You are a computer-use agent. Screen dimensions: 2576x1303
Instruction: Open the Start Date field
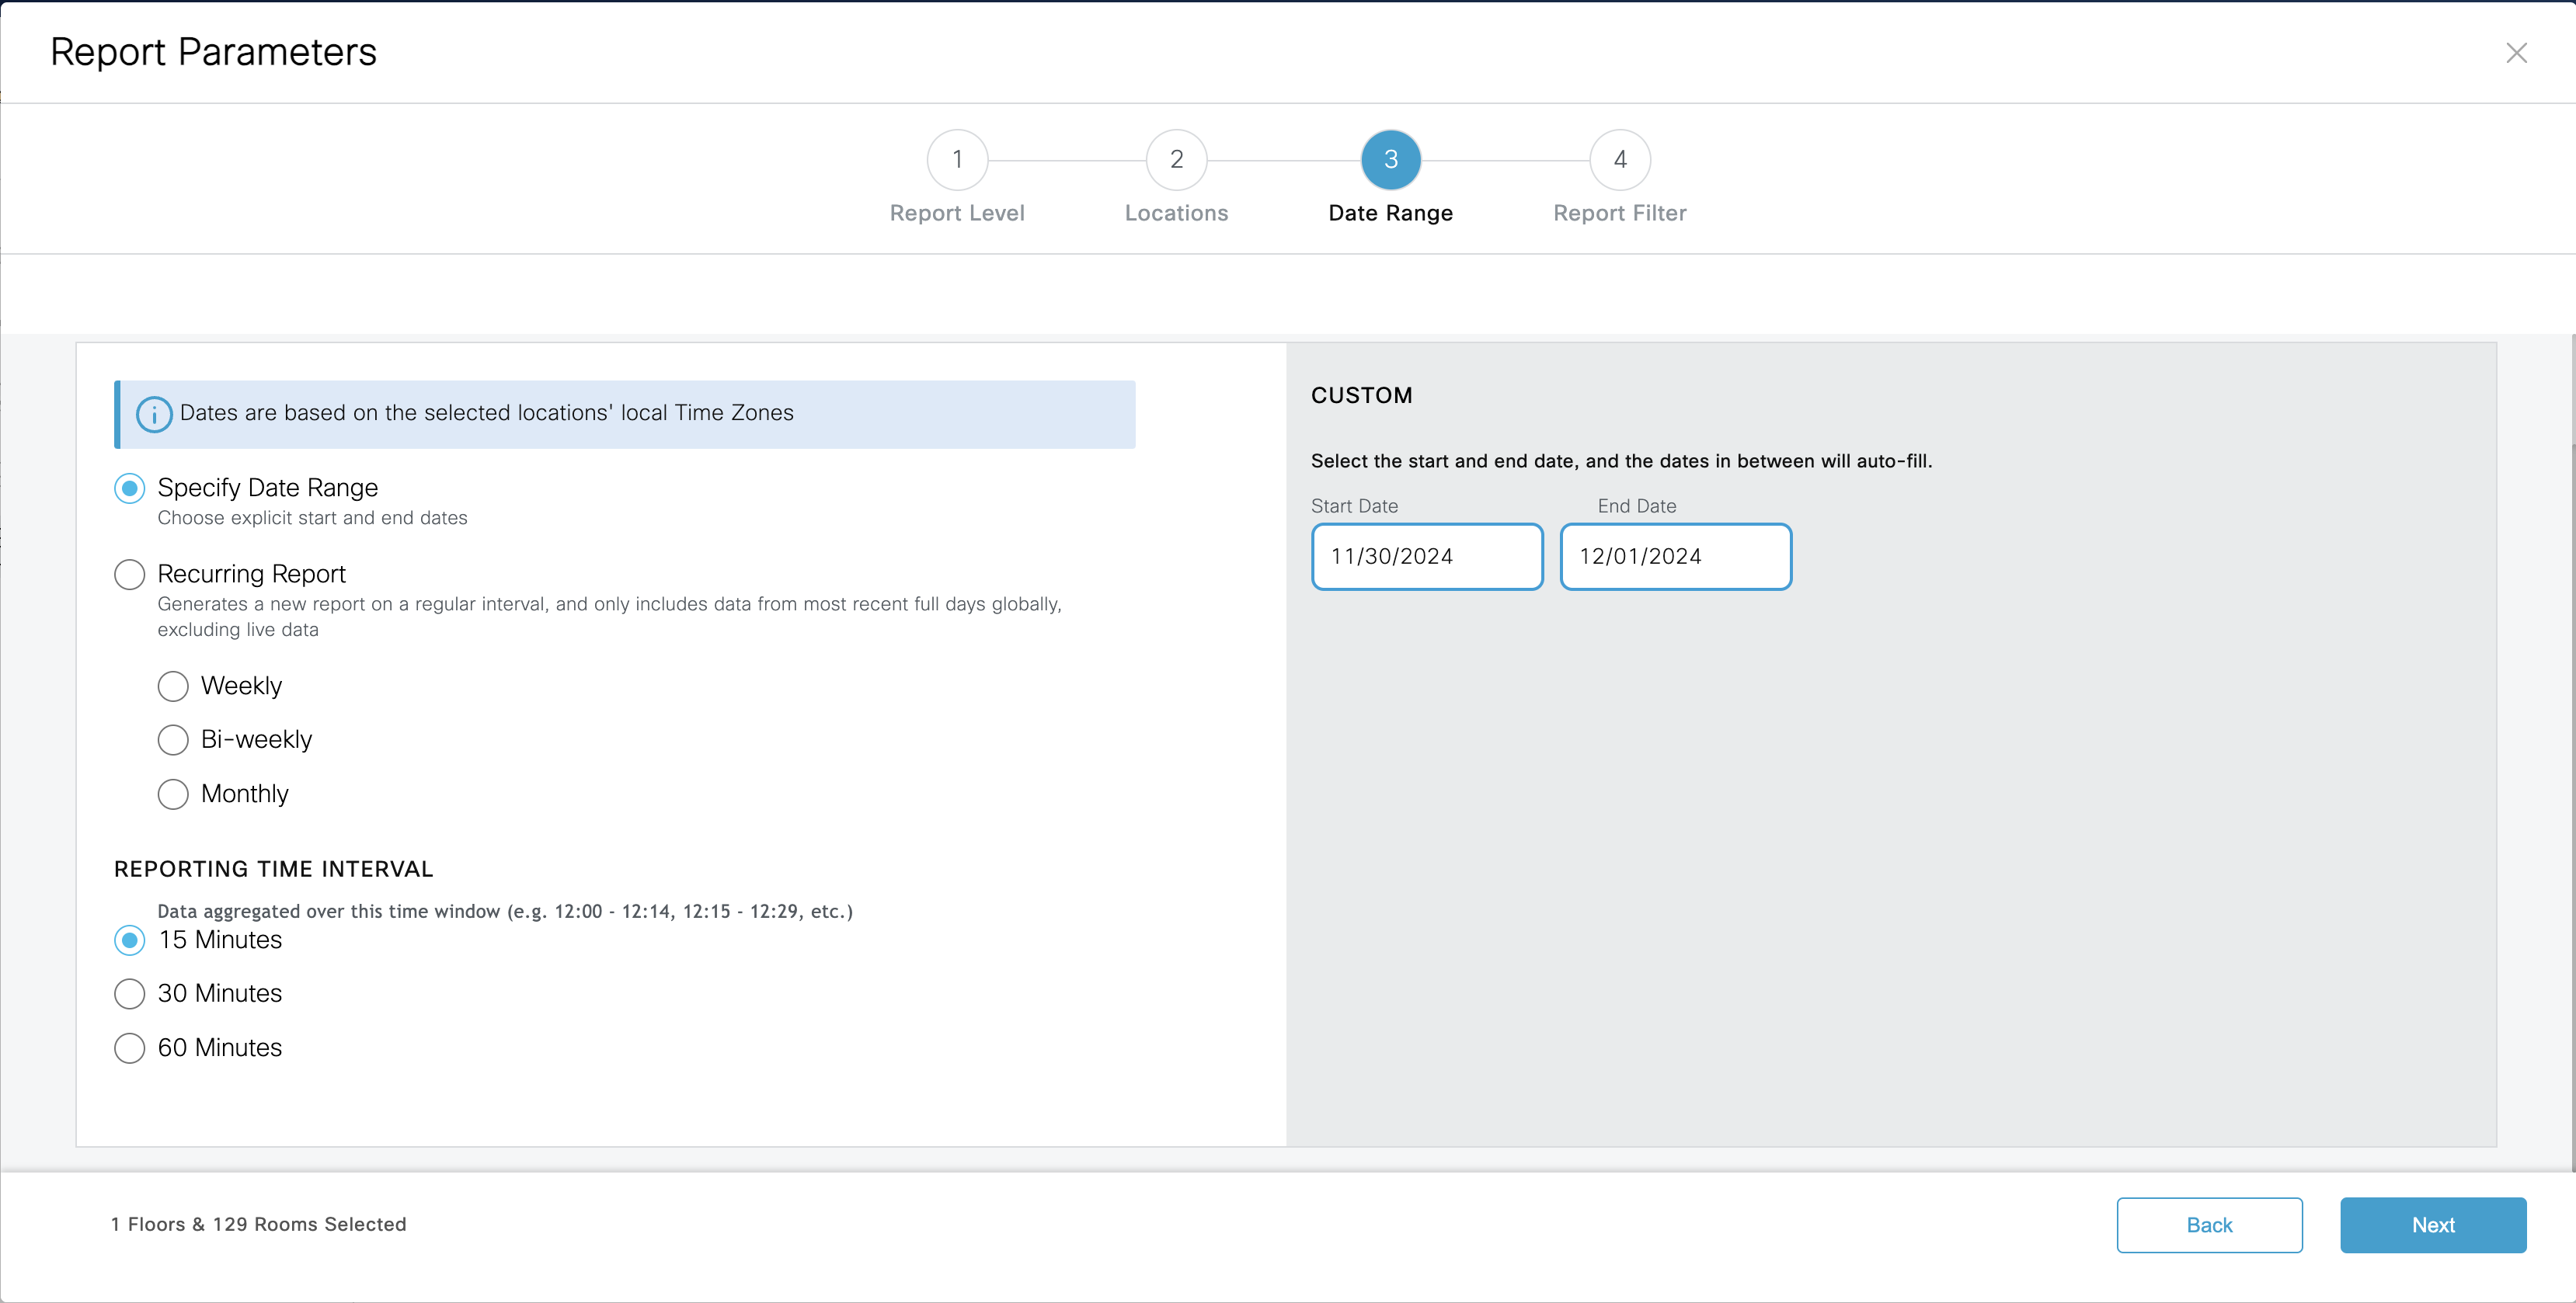1426,557
